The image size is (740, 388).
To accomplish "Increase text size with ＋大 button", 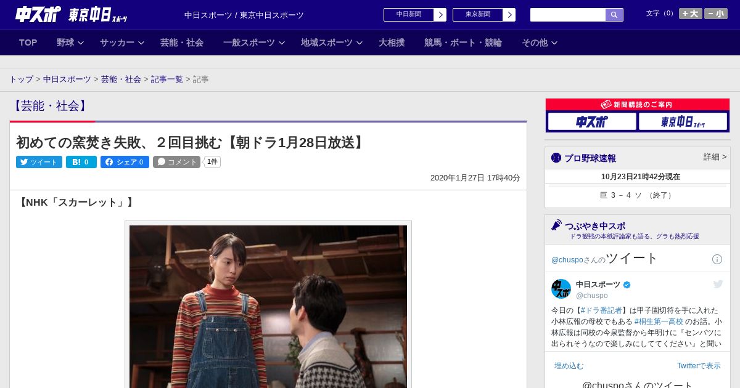I will click(x=690, y=14).
